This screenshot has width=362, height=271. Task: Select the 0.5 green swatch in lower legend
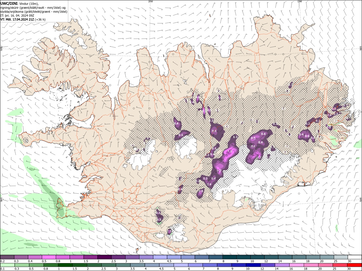tap(36, 265)
